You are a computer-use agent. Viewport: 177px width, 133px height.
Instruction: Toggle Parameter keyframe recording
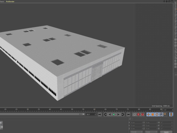161,115
